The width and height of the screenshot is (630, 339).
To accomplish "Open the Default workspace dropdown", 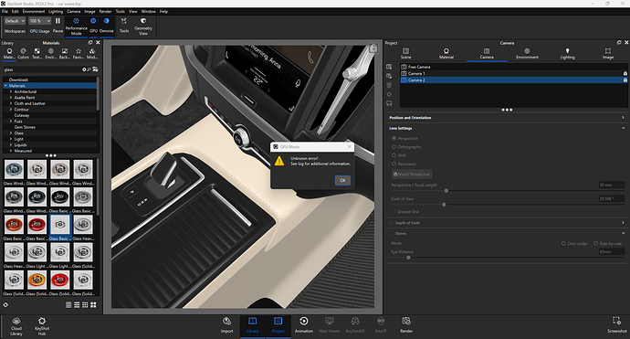I will coord(15,21).
